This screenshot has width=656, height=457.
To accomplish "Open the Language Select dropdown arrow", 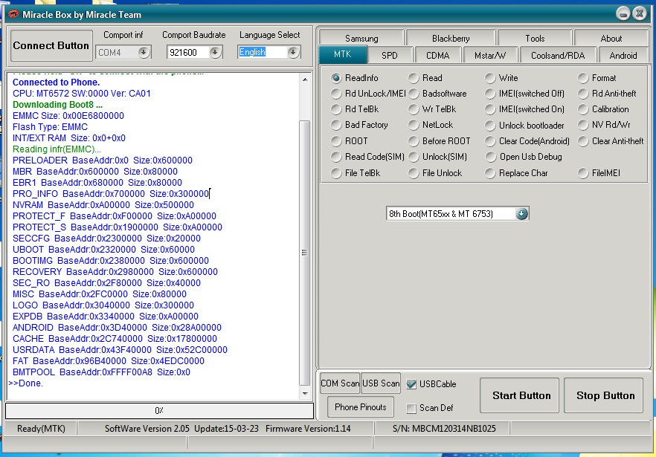I will coord(293,52).
